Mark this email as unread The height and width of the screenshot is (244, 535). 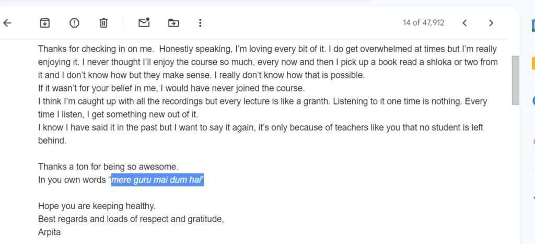pyautogui.click(x=144, y=22)
